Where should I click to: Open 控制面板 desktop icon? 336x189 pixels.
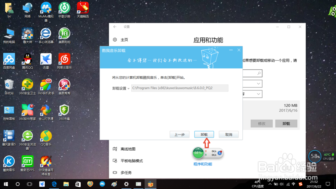pyautogui.click(x=9, y=112)
